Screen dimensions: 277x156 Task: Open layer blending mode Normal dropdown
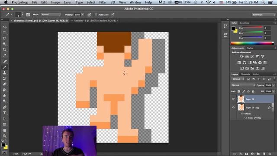(x=243, y=85)
